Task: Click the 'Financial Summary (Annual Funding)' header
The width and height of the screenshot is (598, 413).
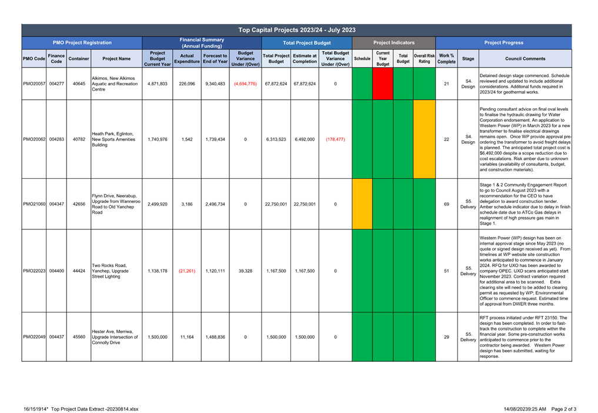Action: (x=202, y=43)
